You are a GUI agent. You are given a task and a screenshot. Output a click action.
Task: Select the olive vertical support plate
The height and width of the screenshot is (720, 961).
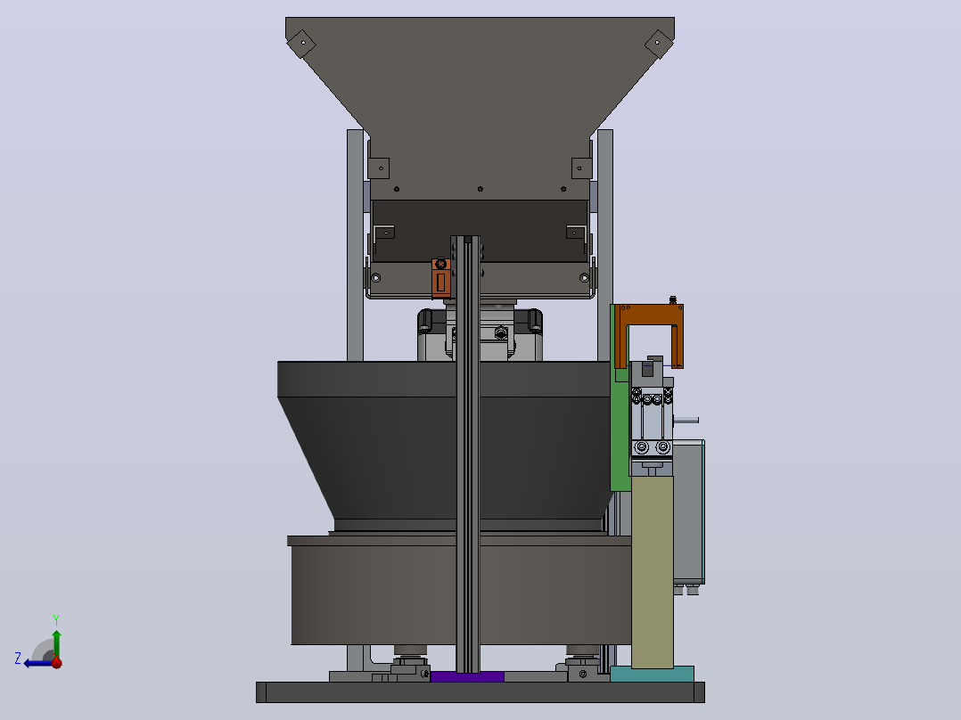653,572
